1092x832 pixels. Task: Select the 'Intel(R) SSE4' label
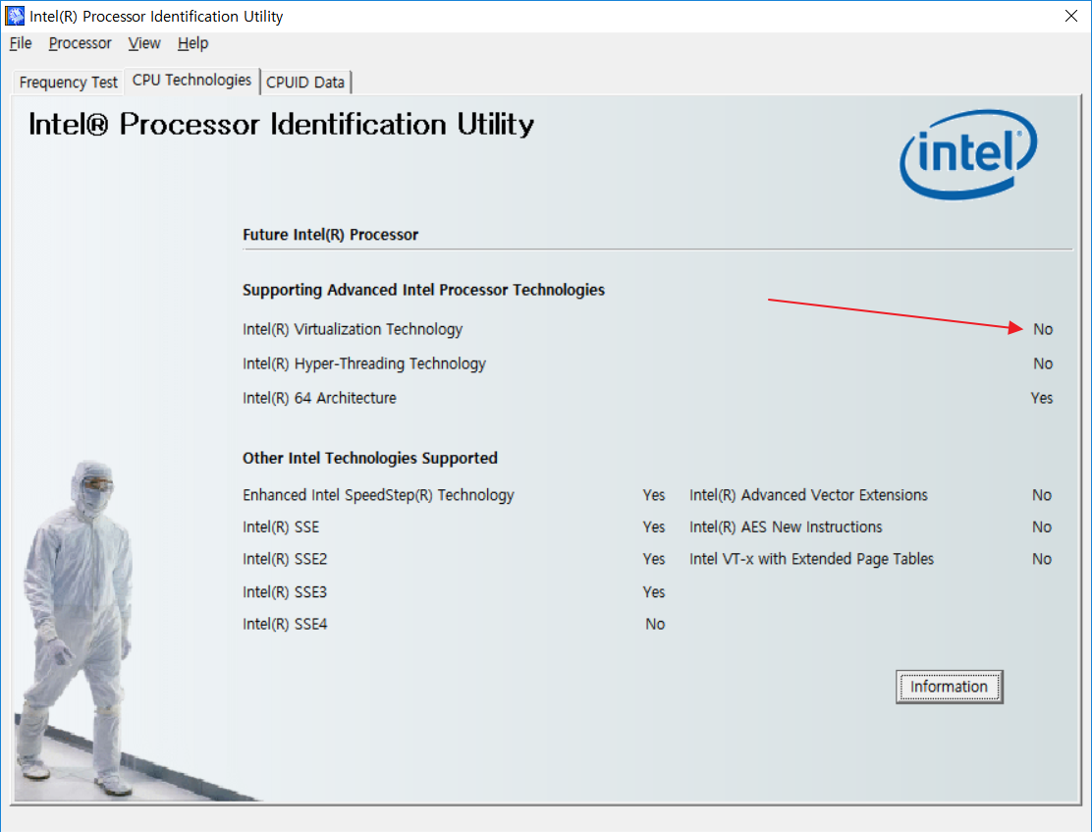point(285,624)
